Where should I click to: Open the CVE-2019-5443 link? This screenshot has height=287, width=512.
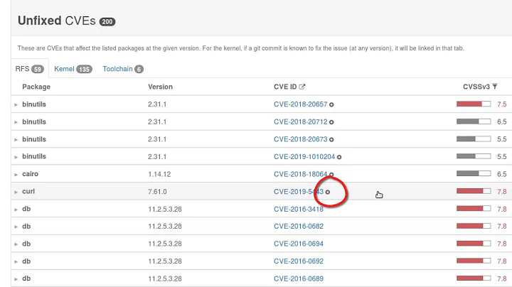tap(299, 191)
